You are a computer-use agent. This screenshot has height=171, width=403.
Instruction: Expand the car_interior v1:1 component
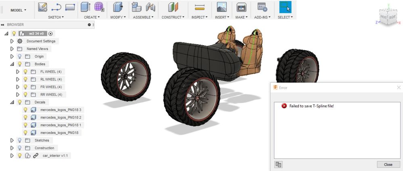click(x=12, y=156)
